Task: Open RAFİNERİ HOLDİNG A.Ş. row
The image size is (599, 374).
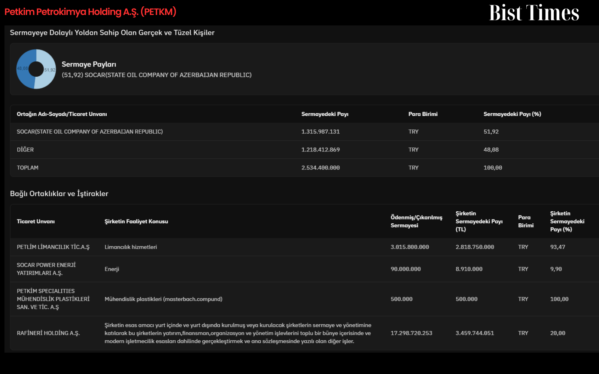Action: [304, 333]
